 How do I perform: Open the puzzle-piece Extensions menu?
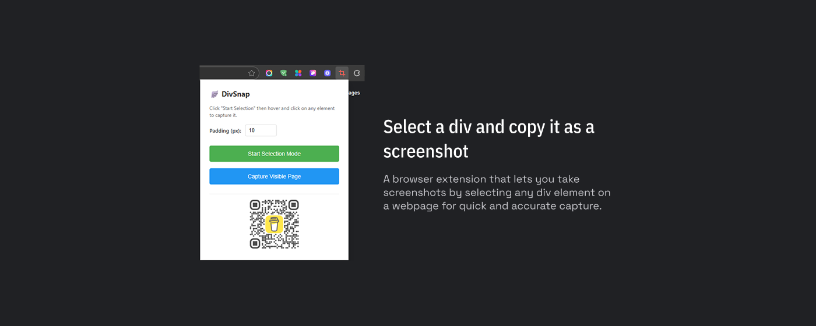[357, 73]
